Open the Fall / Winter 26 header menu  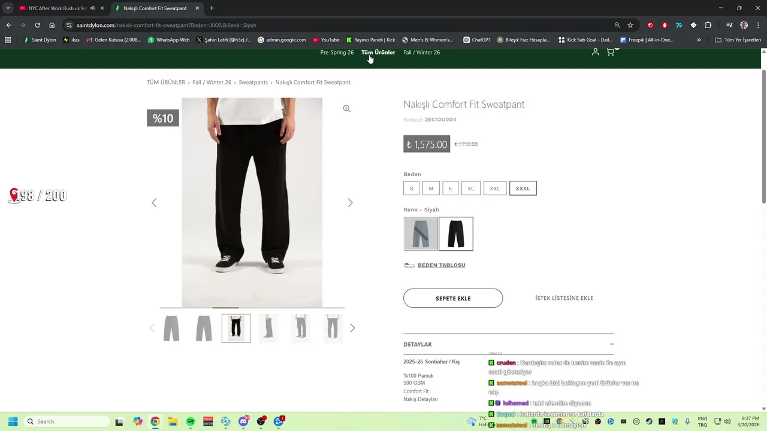click(x=422, y=53)
